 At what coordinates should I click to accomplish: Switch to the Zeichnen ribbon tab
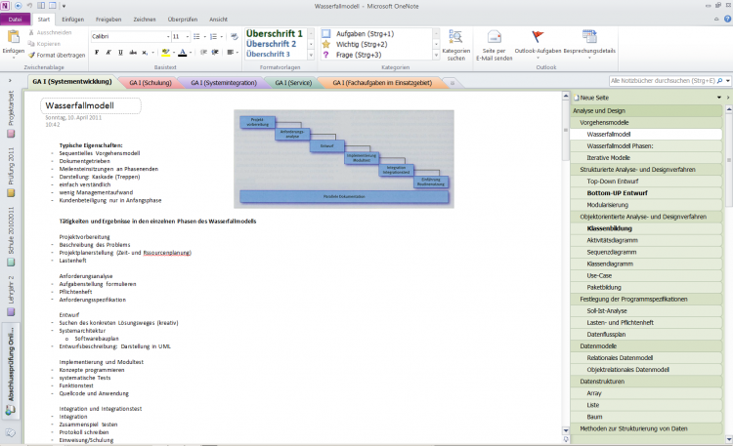(x=144, y=19)
